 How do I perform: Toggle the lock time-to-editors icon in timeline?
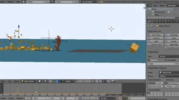(x=29, y=98)
